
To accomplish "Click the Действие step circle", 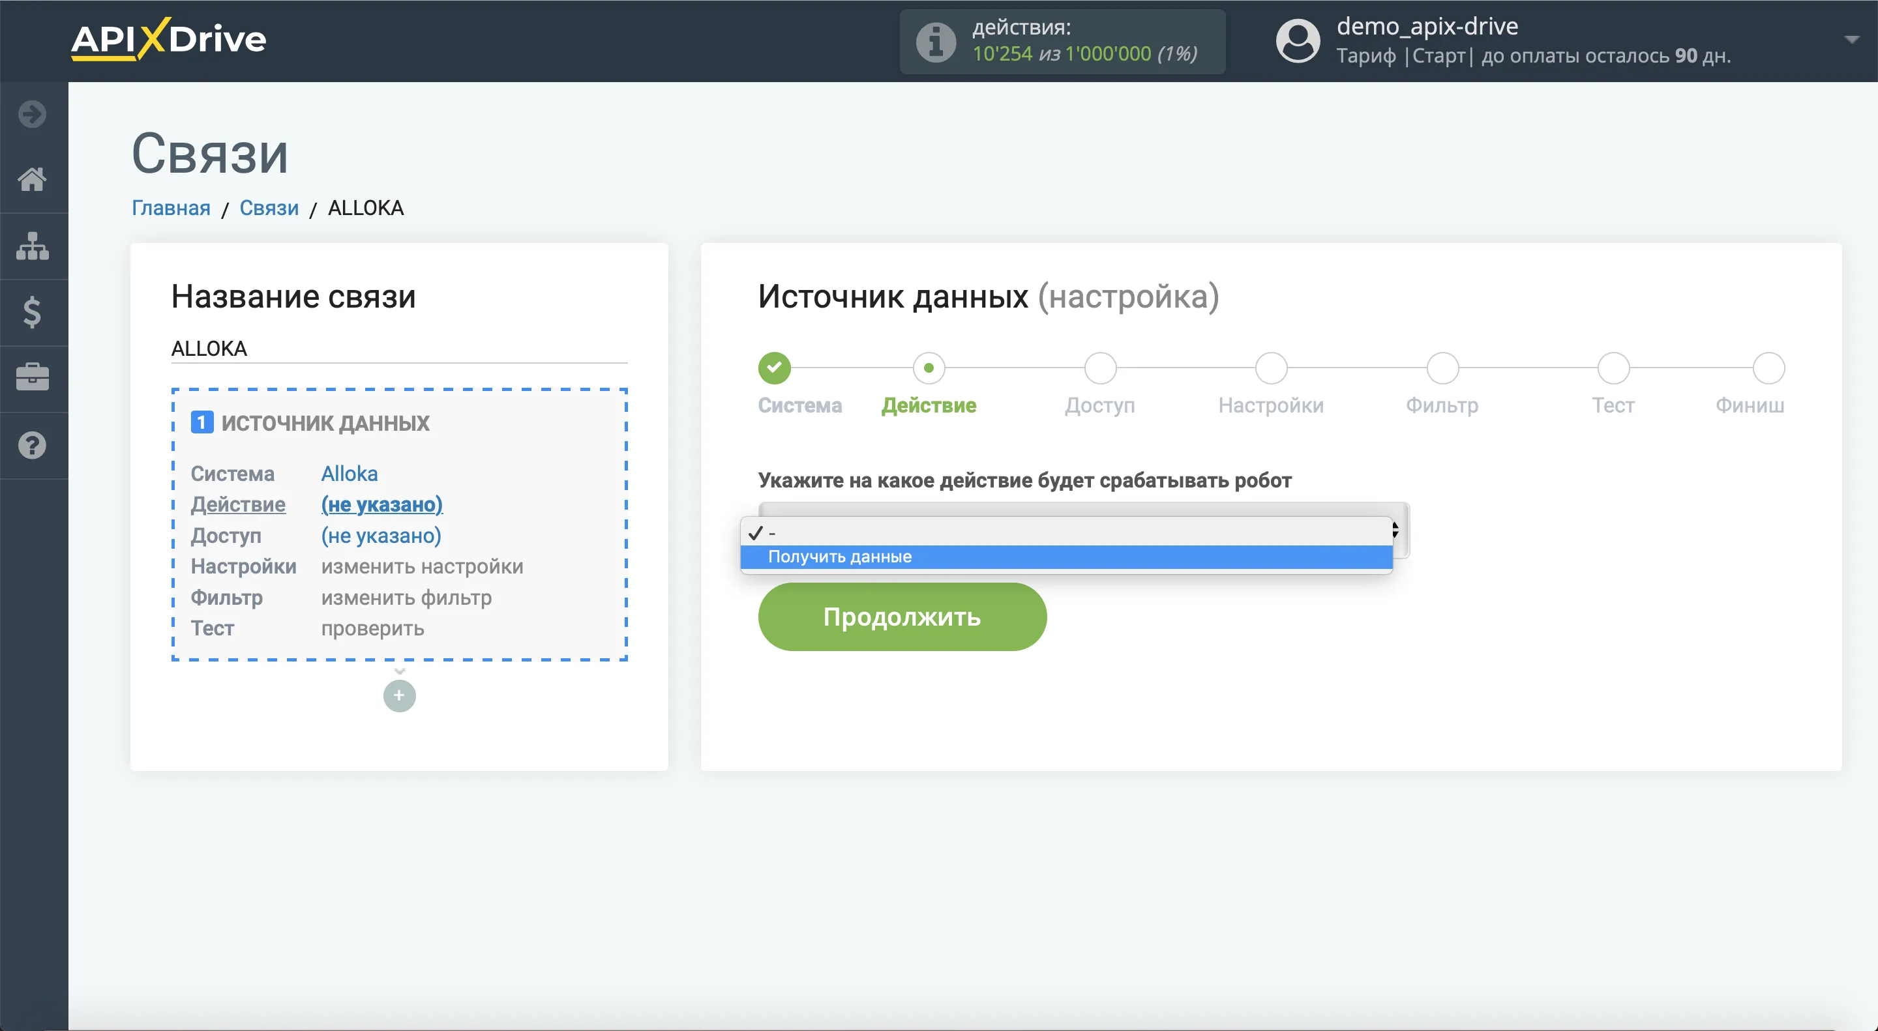I will tap(929, 368).
